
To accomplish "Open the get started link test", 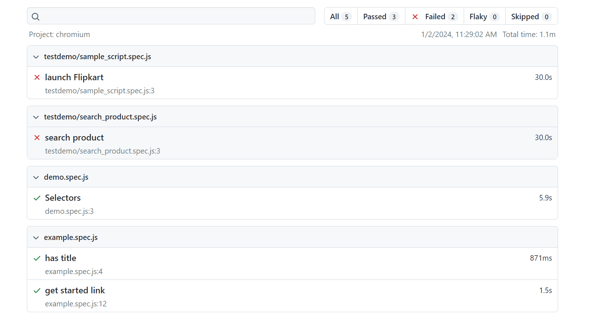I will (75, 290).
